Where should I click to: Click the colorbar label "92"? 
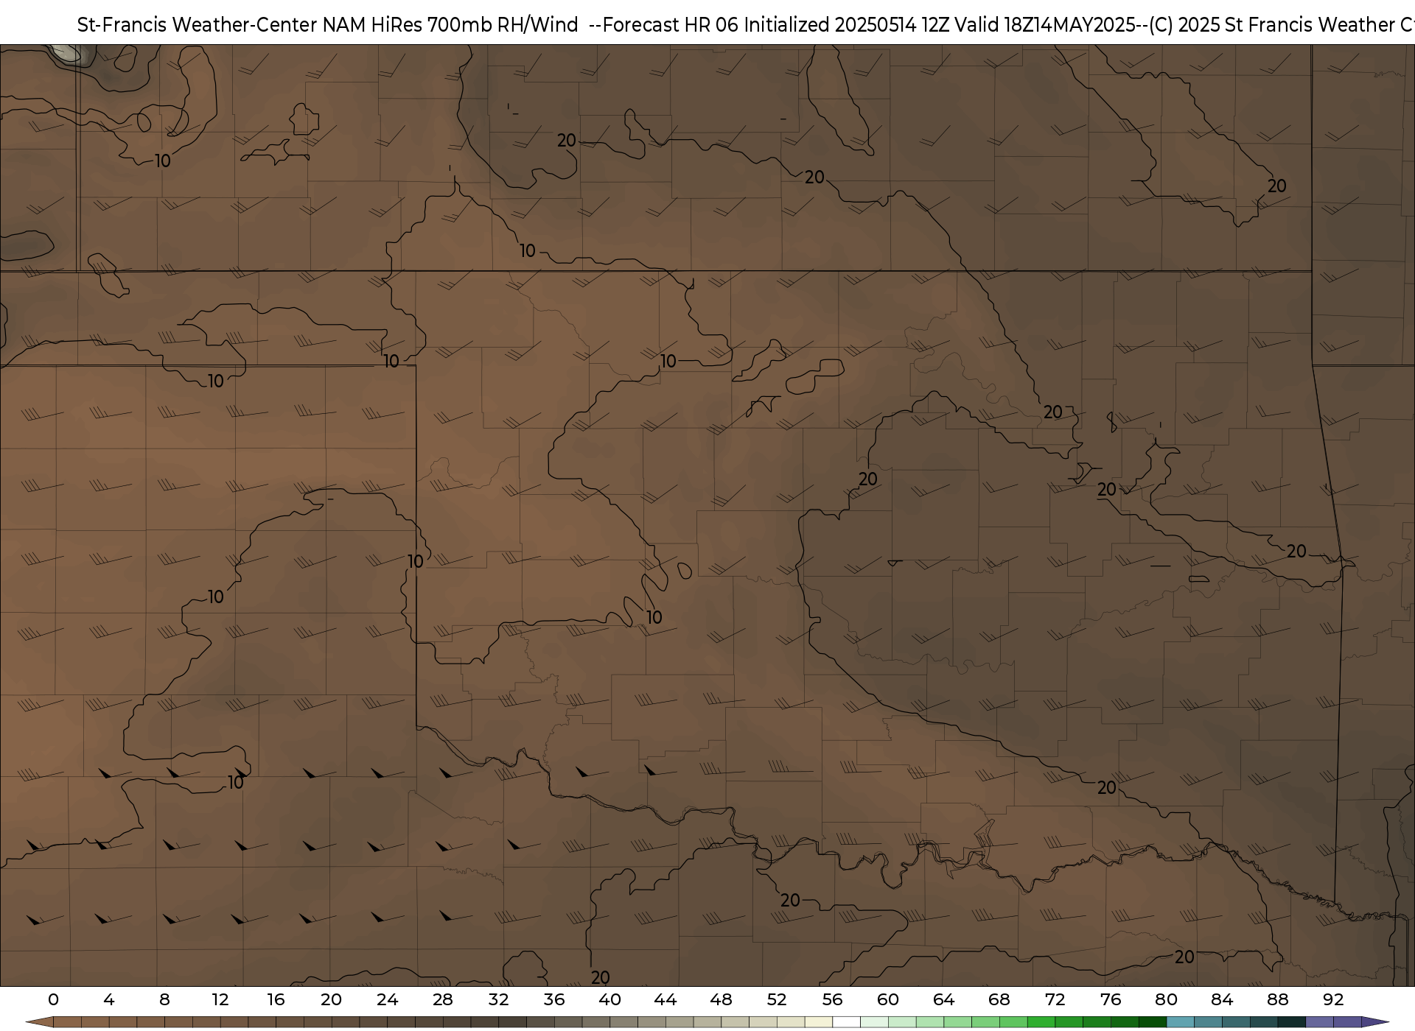[x=1333, y=999]
